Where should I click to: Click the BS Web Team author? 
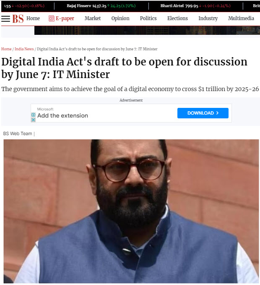click(18, 133)
